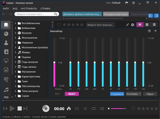160x119 pixels.
Task: Click the Play button in player bar
Action: pyautogui.click(x=12, y=109)
